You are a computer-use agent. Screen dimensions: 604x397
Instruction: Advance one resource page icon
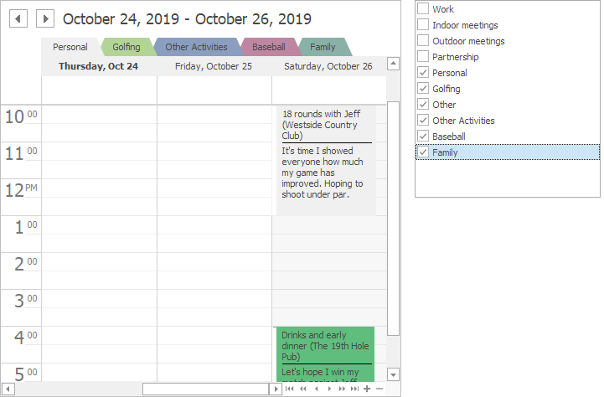(342, 389)
